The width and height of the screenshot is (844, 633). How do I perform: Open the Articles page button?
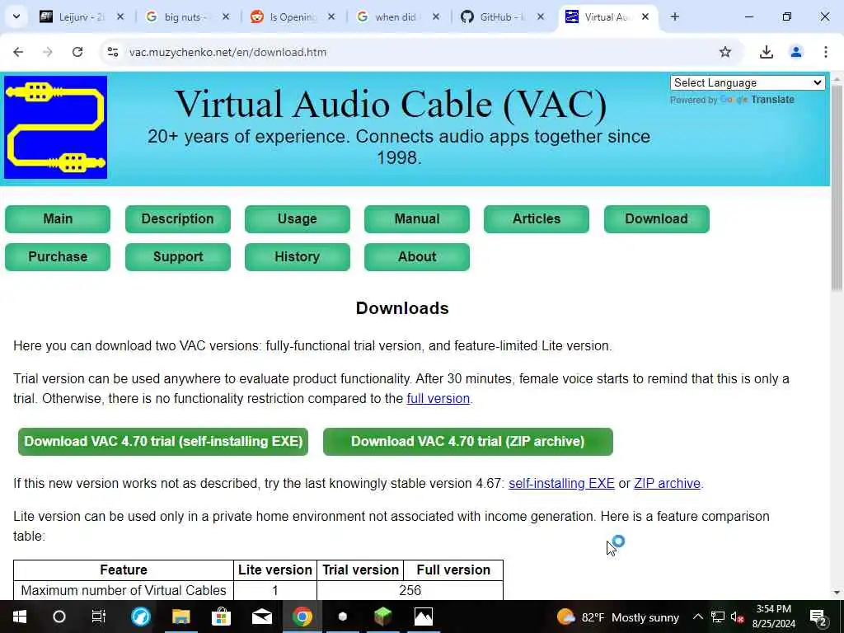[536, 219]
